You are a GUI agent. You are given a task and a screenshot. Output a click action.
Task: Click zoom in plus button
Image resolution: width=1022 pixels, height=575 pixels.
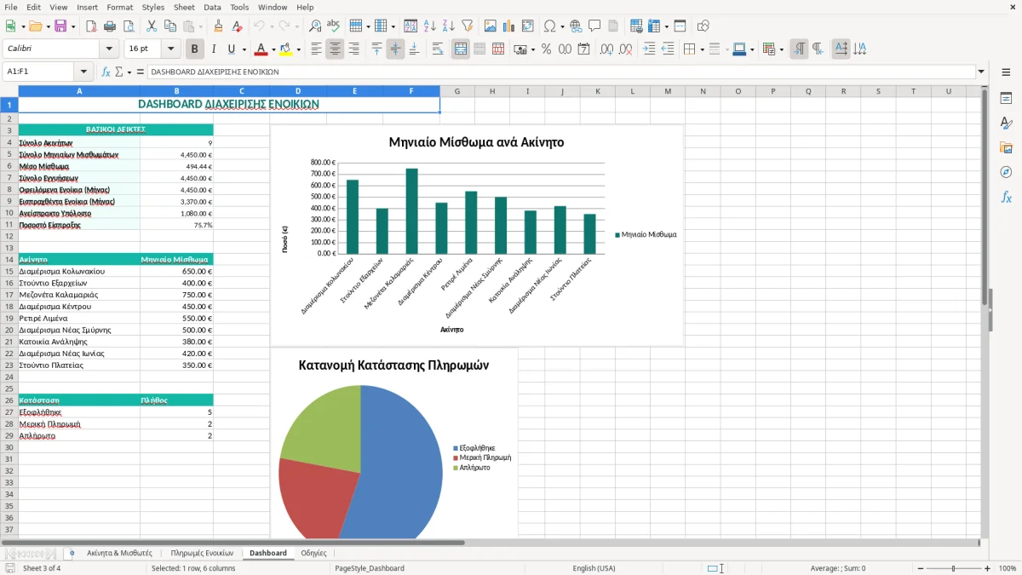(988, 568)
